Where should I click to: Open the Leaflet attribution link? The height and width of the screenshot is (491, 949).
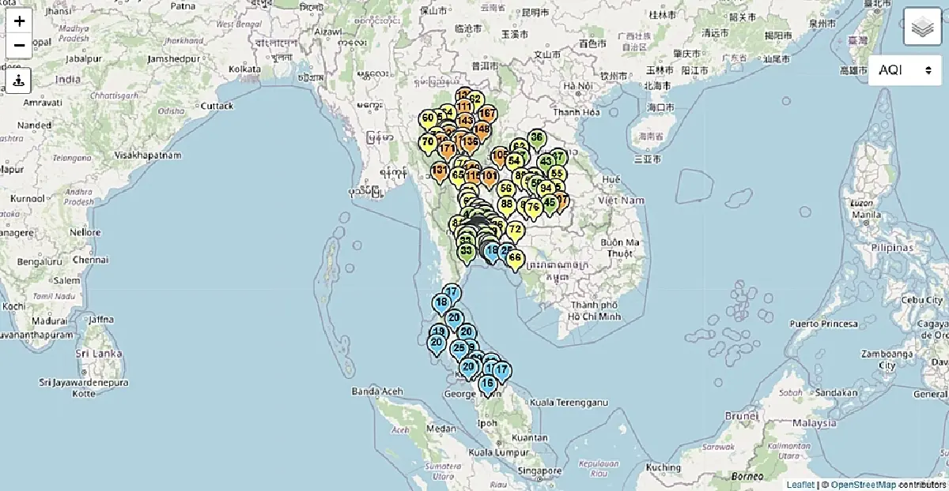800,484
